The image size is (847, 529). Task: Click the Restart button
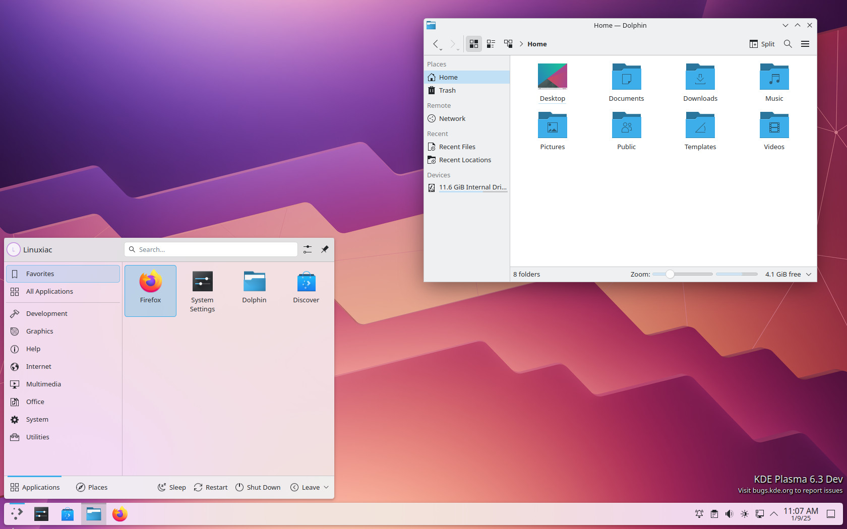(211, 487)
